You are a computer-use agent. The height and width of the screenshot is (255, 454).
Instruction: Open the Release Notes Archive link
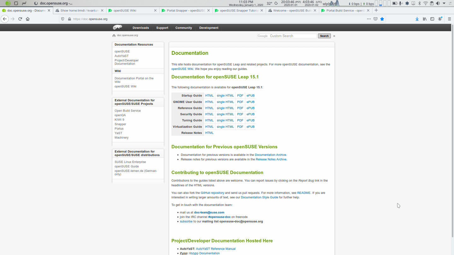point(271,159)
